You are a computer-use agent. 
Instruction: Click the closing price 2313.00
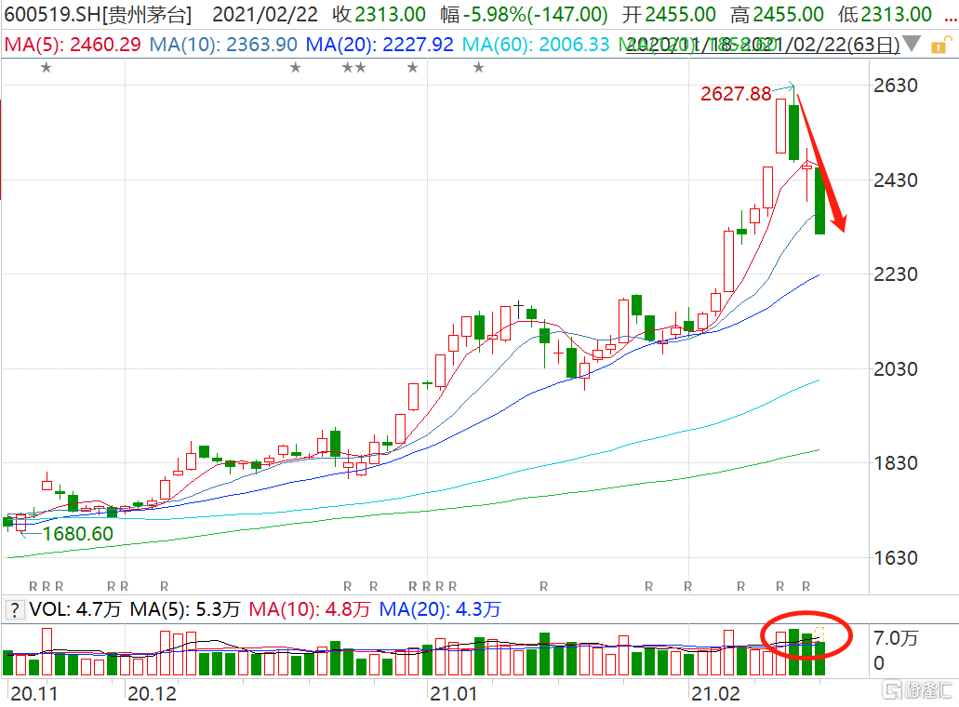point(391,15)
